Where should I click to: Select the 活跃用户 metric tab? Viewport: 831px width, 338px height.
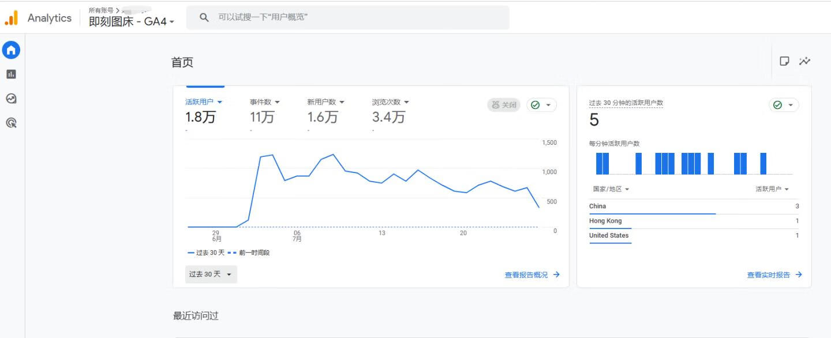coord(203,102)
